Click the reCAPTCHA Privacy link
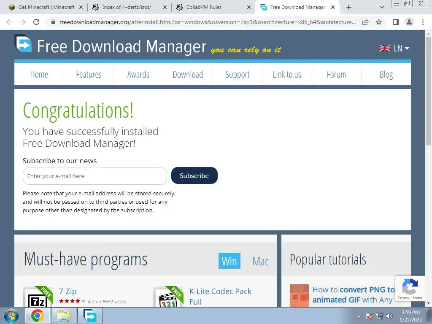 (403, 298)
